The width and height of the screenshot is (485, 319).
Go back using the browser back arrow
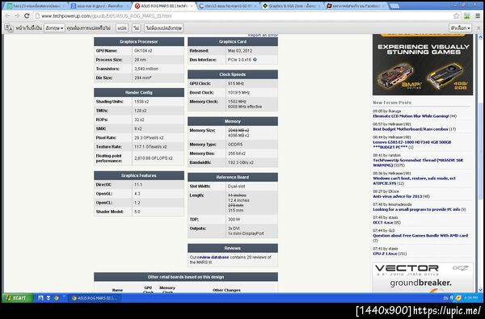8,16
